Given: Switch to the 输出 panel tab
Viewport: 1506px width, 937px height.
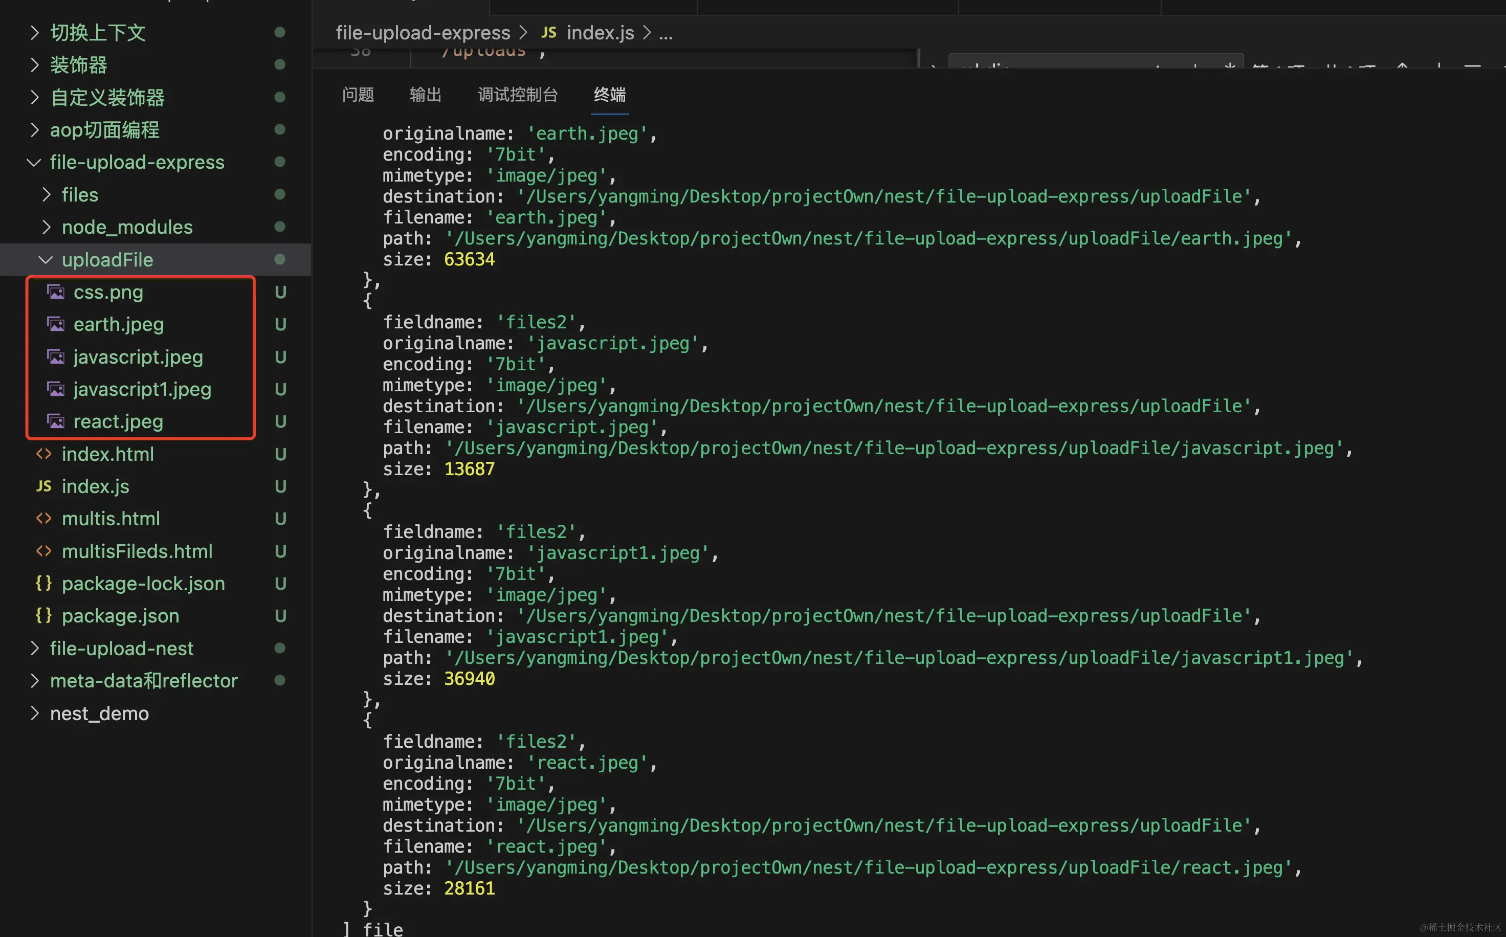Looking at the screenshot, I should [x=426, y=94].
